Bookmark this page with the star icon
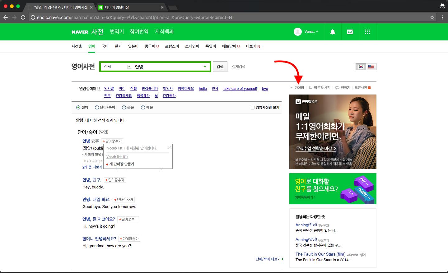Image resolution: width=448 pixels, height=273 pixels. click(x=432, y=17)
